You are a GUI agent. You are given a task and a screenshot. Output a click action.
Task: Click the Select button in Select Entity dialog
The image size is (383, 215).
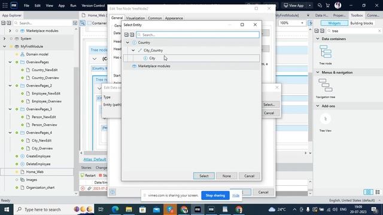click(203, 176)
